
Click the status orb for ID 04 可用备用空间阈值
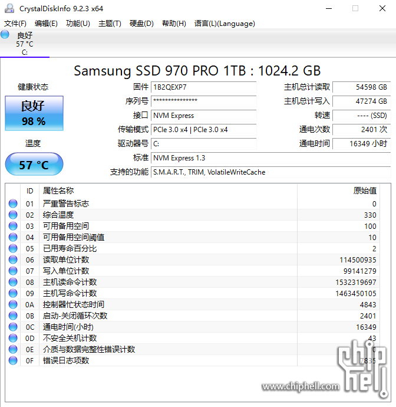(13, 237)
